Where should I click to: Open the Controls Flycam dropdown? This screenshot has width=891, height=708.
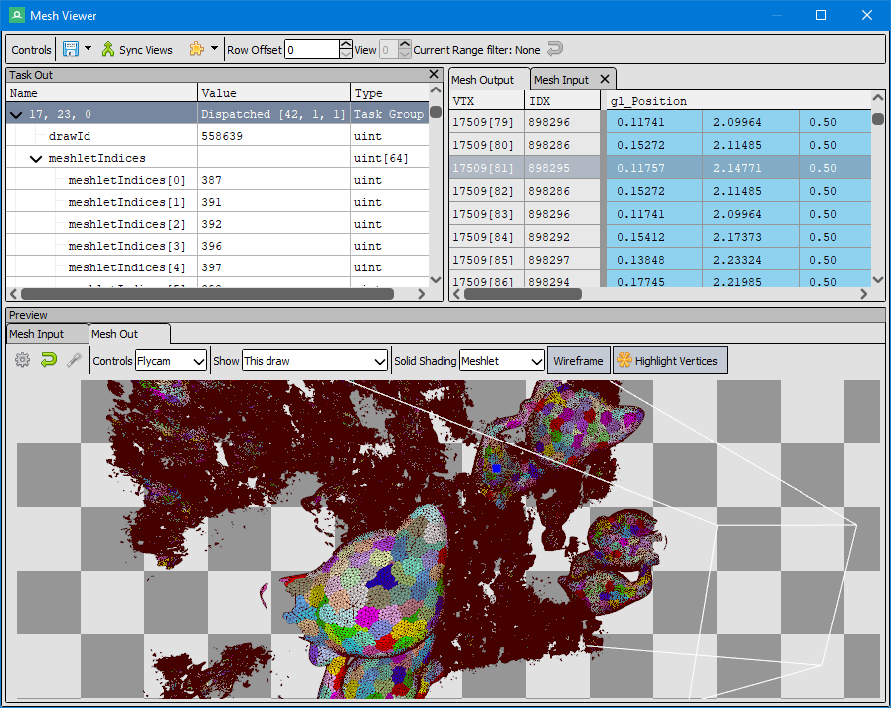click(170, 361)
